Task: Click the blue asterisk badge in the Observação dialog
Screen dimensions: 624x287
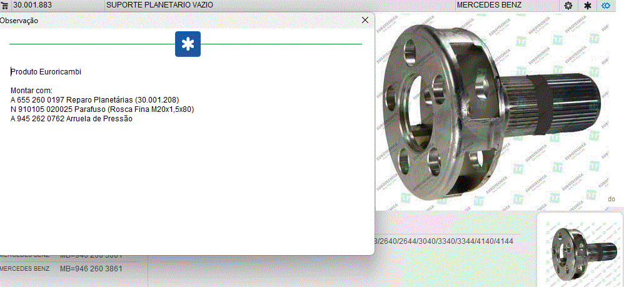Action: pyautogui.click(x=188, y=44)
